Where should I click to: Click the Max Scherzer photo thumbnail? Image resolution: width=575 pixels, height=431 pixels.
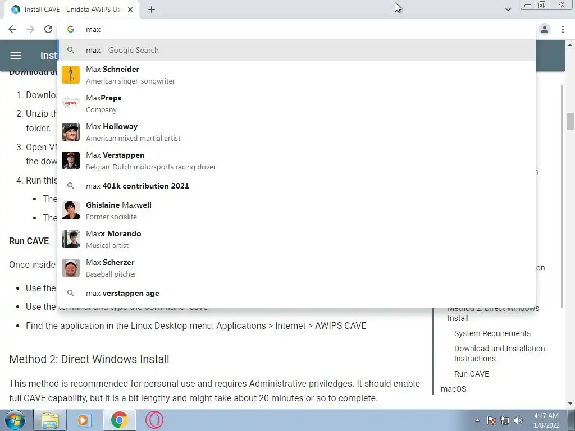pyautogui.click(x=71, y=268)
